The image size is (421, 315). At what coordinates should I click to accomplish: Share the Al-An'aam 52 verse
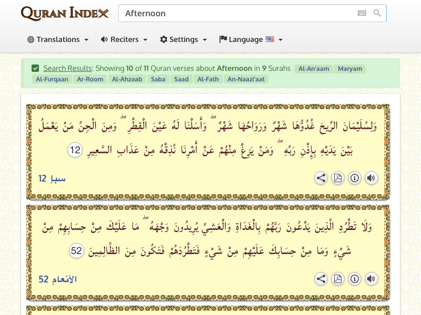pos(321,279)
